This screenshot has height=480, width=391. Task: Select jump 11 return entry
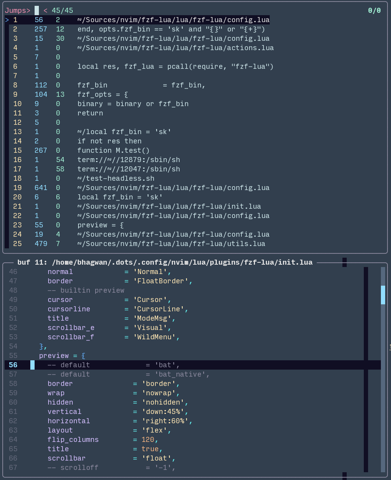coord(58,113)
